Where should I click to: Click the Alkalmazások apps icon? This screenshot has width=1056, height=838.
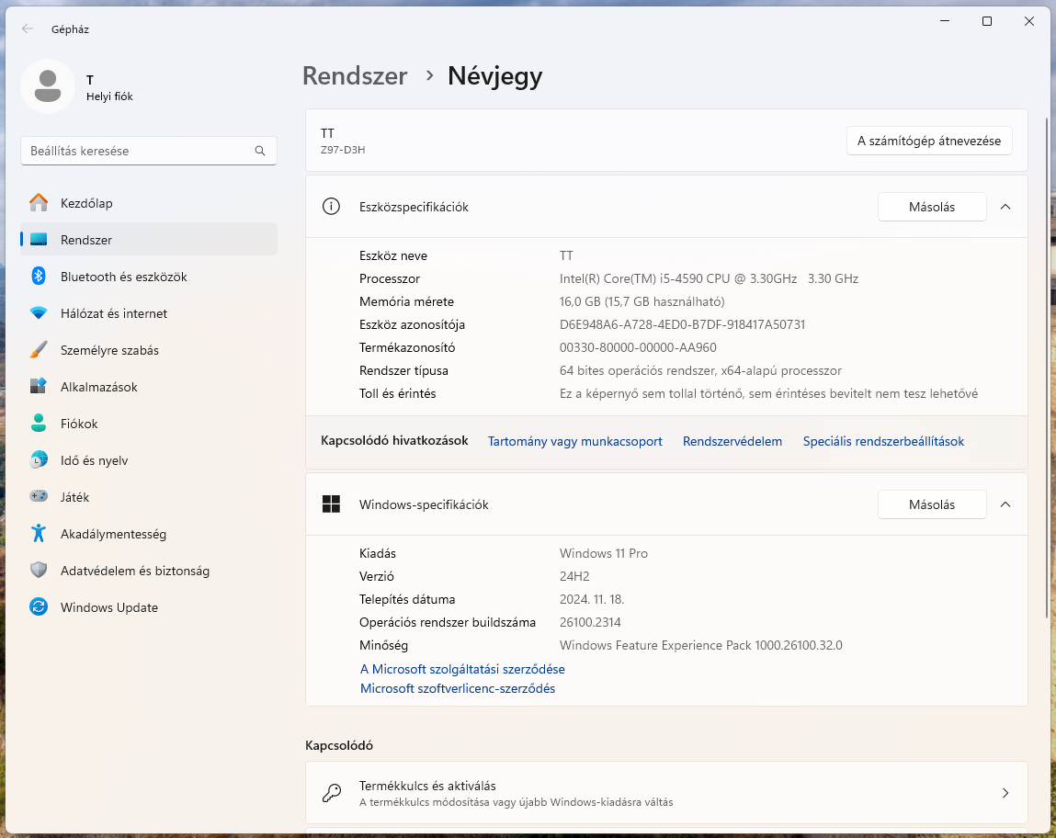click(39, 387)
